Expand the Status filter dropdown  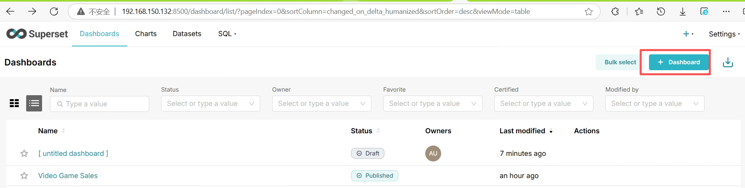[x=211, y=104]
